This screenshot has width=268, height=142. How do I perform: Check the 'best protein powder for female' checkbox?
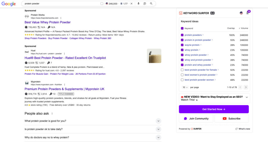[x=182, y=70]
